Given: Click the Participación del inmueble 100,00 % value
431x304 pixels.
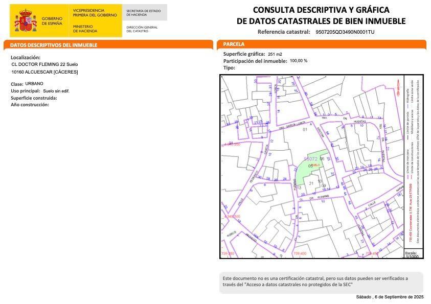Looking at the screenshot, I should (299, 61).
